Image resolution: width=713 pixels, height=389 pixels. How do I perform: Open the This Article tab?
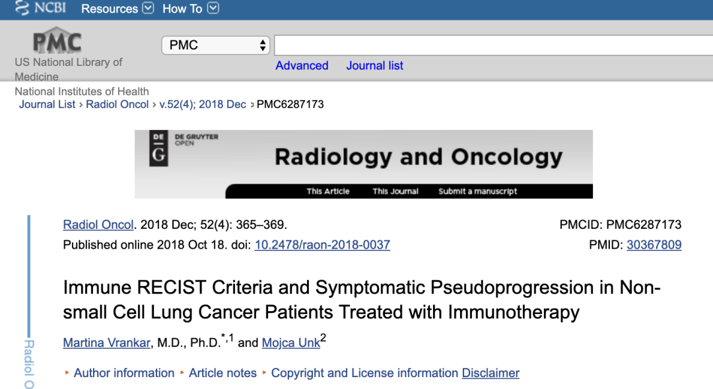(328, 191)
